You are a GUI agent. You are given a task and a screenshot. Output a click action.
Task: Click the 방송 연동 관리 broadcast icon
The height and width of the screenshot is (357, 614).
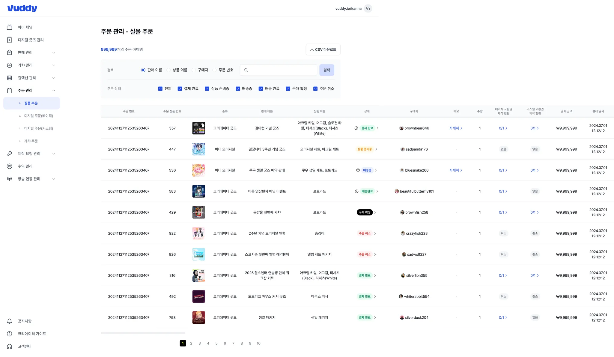pyautogui.click(x=10, y=179)
